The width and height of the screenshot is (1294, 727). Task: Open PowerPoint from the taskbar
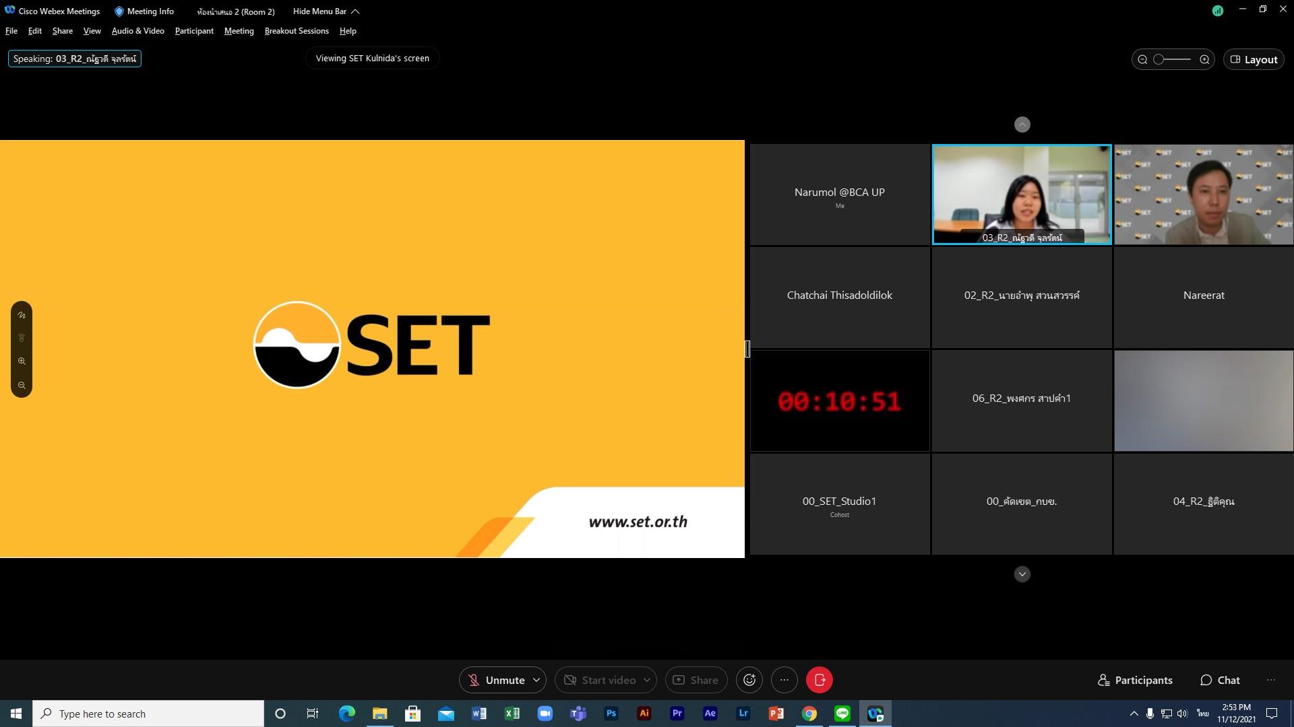click(776, 714)
